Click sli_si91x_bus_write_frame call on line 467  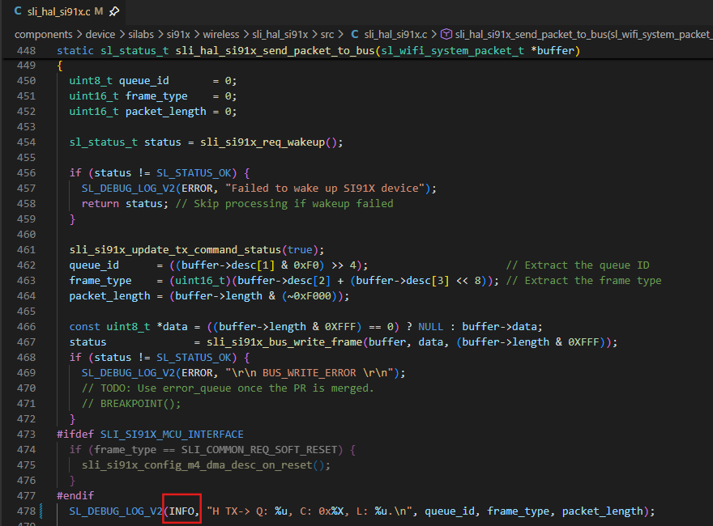coord(284,341)
